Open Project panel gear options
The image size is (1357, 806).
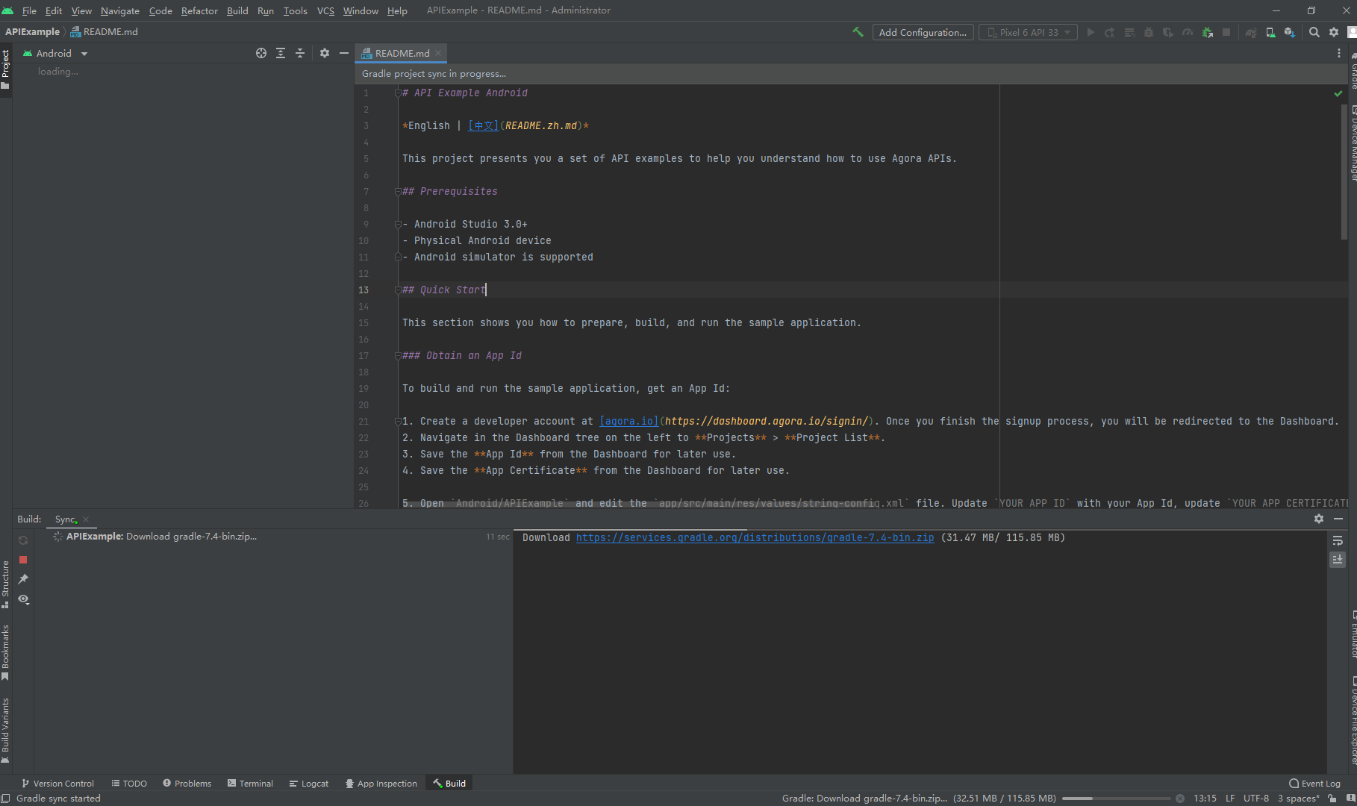coord(325,53)
